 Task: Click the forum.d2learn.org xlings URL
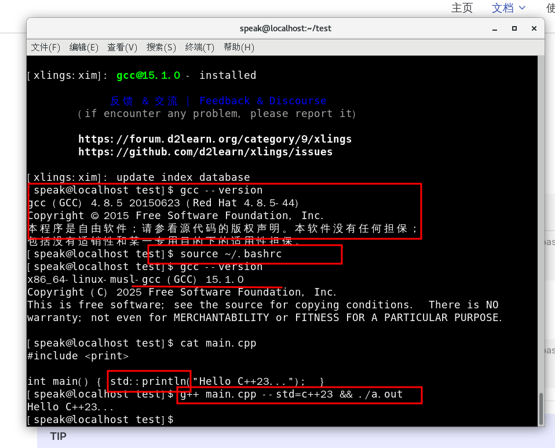point(215,139)
